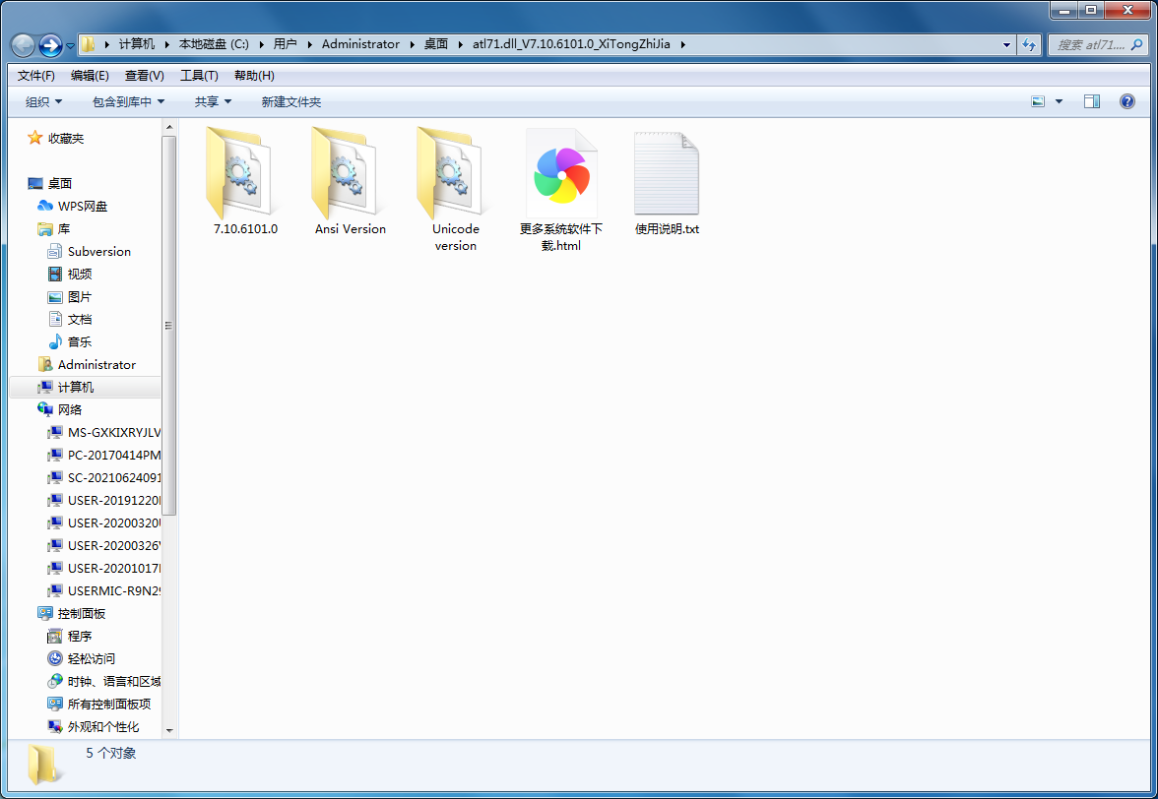
Task: Click the Administrator user folder icon
Action: 45,364
